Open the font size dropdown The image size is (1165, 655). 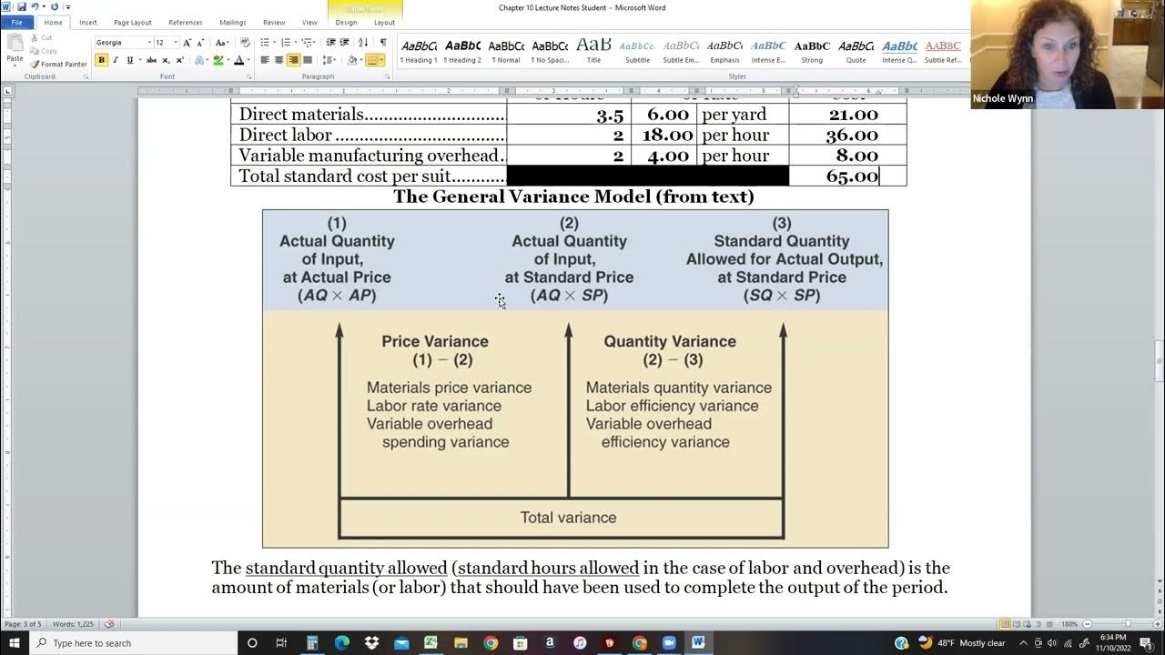coord(176,43)
